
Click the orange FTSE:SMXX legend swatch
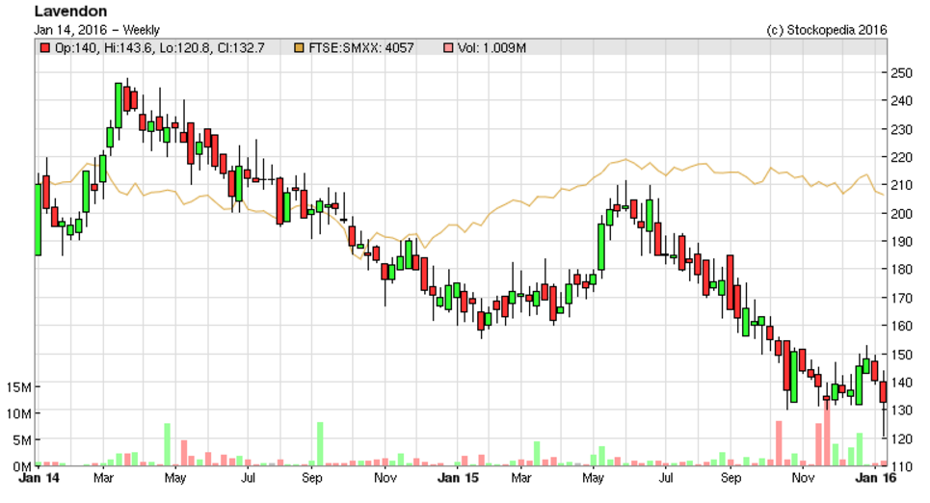[x=299, y=48]
